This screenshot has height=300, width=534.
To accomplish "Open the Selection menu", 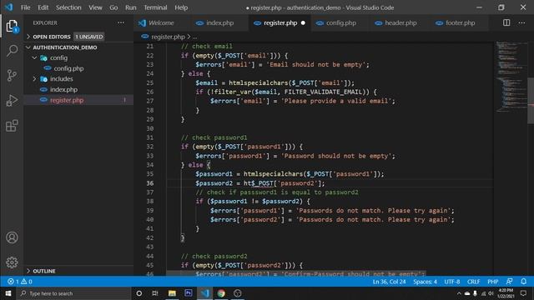I will 68,7.
